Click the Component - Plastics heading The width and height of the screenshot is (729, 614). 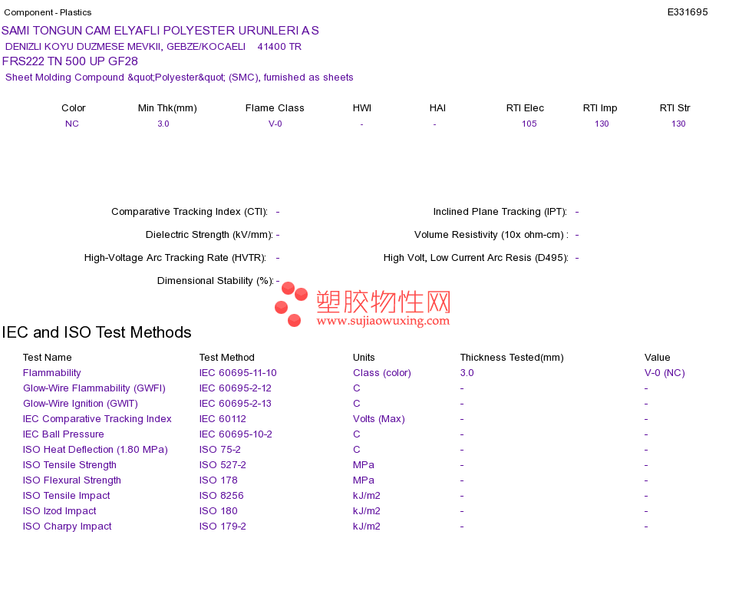tap(48, 12)
